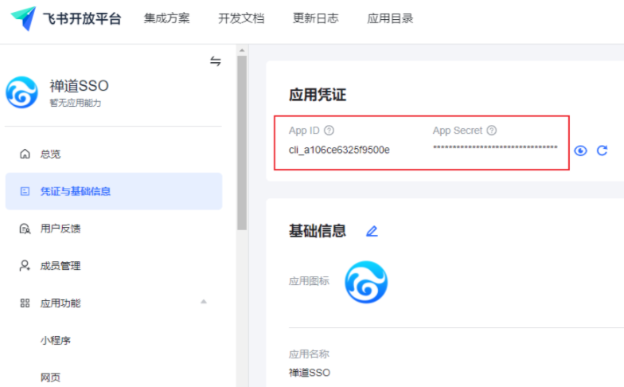
Task: Click the grid icon beside 应用功能
Action: coord(25,303)
